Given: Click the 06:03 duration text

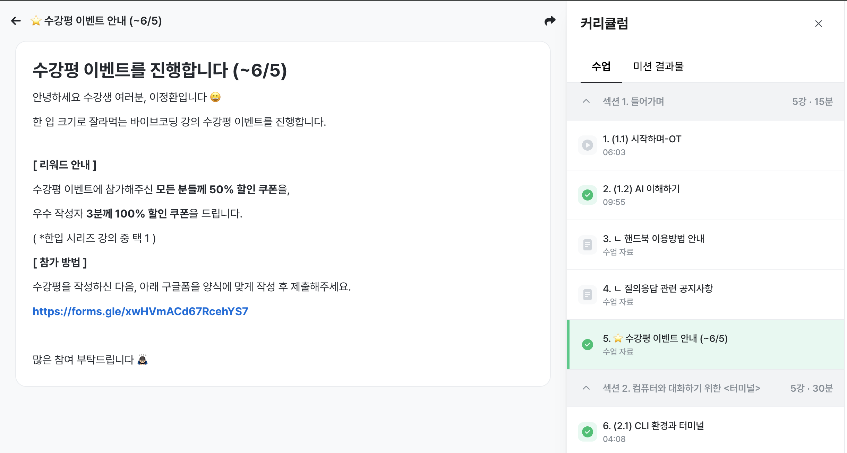Looking at the screenshot, I should 614,152.
